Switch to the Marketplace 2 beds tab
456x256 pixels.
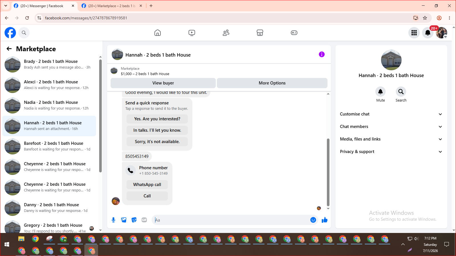coord(112,6)
